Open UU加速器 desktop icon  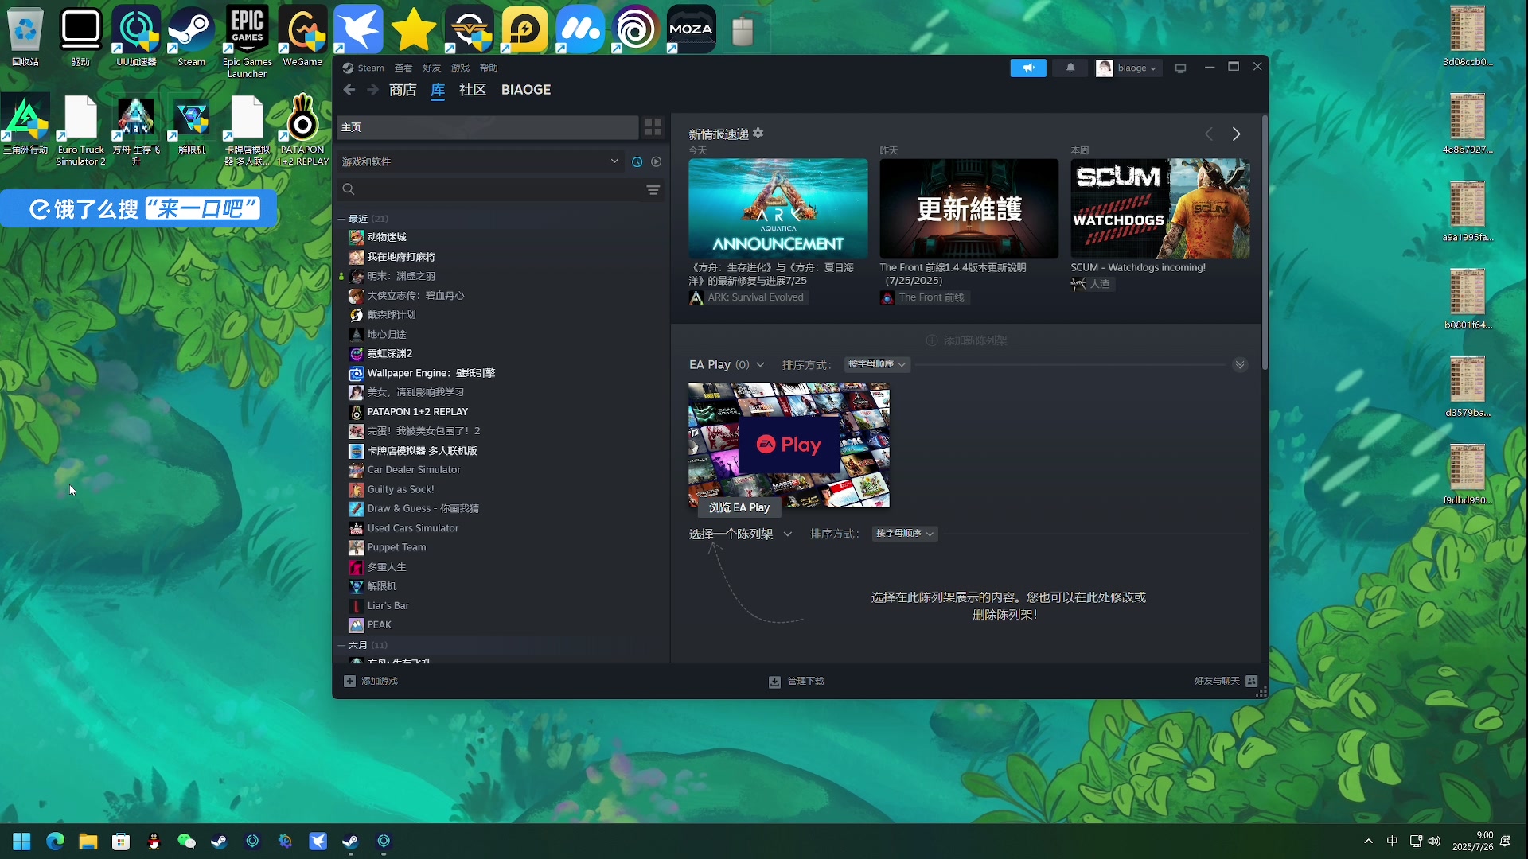[136, 37]
